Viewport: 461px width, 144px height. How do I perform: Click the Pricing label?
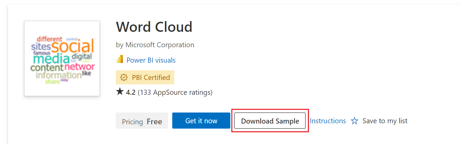tap(132, 122)
